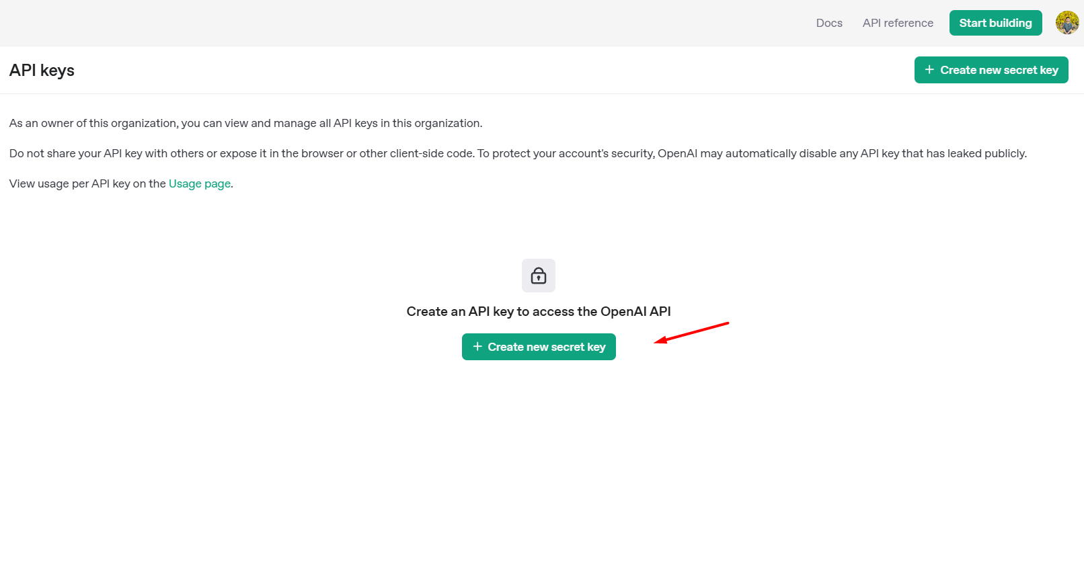The image size is (1084, 580).
Task: Click empty gray top bar left of Docs
Action: pos(403,23)
